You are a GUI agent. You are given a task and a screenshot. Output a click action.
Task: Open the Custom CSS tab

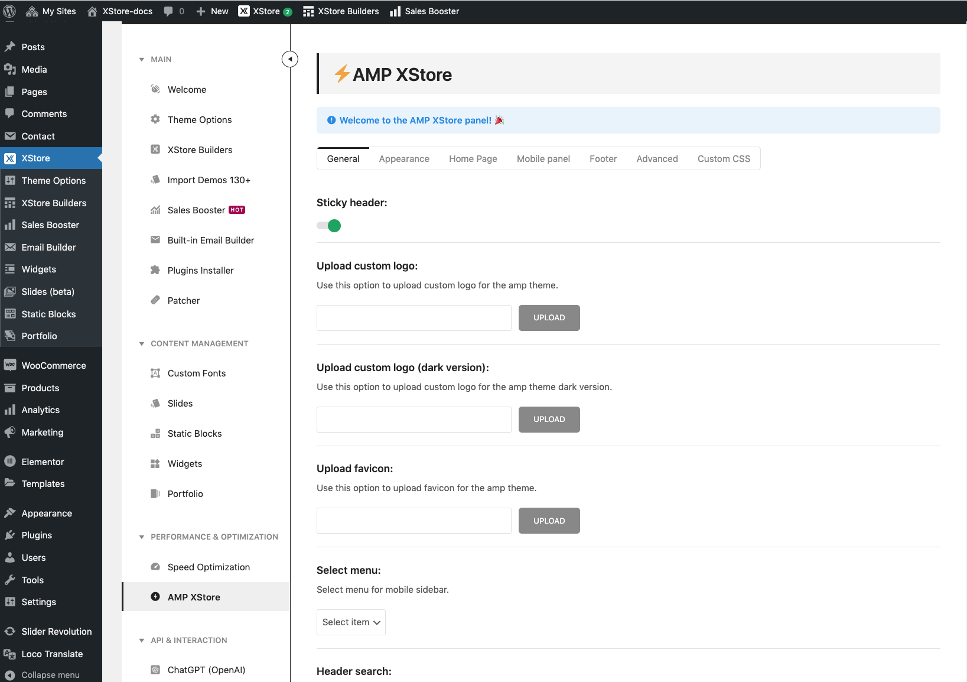(x=724, y=158)
